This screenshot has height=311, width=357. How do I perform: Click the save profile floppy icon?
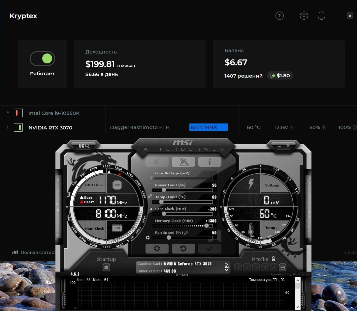click(282, 267)
